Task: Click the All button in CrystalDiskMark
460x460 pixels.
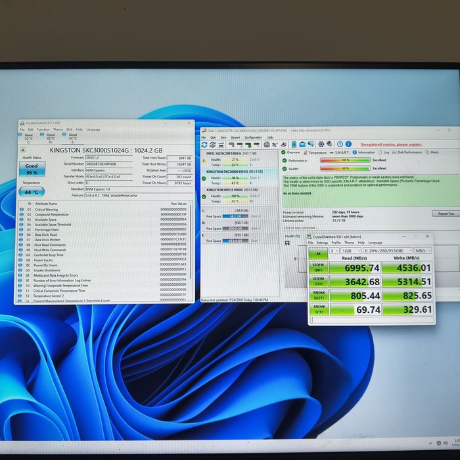Action: pos(318,254)
